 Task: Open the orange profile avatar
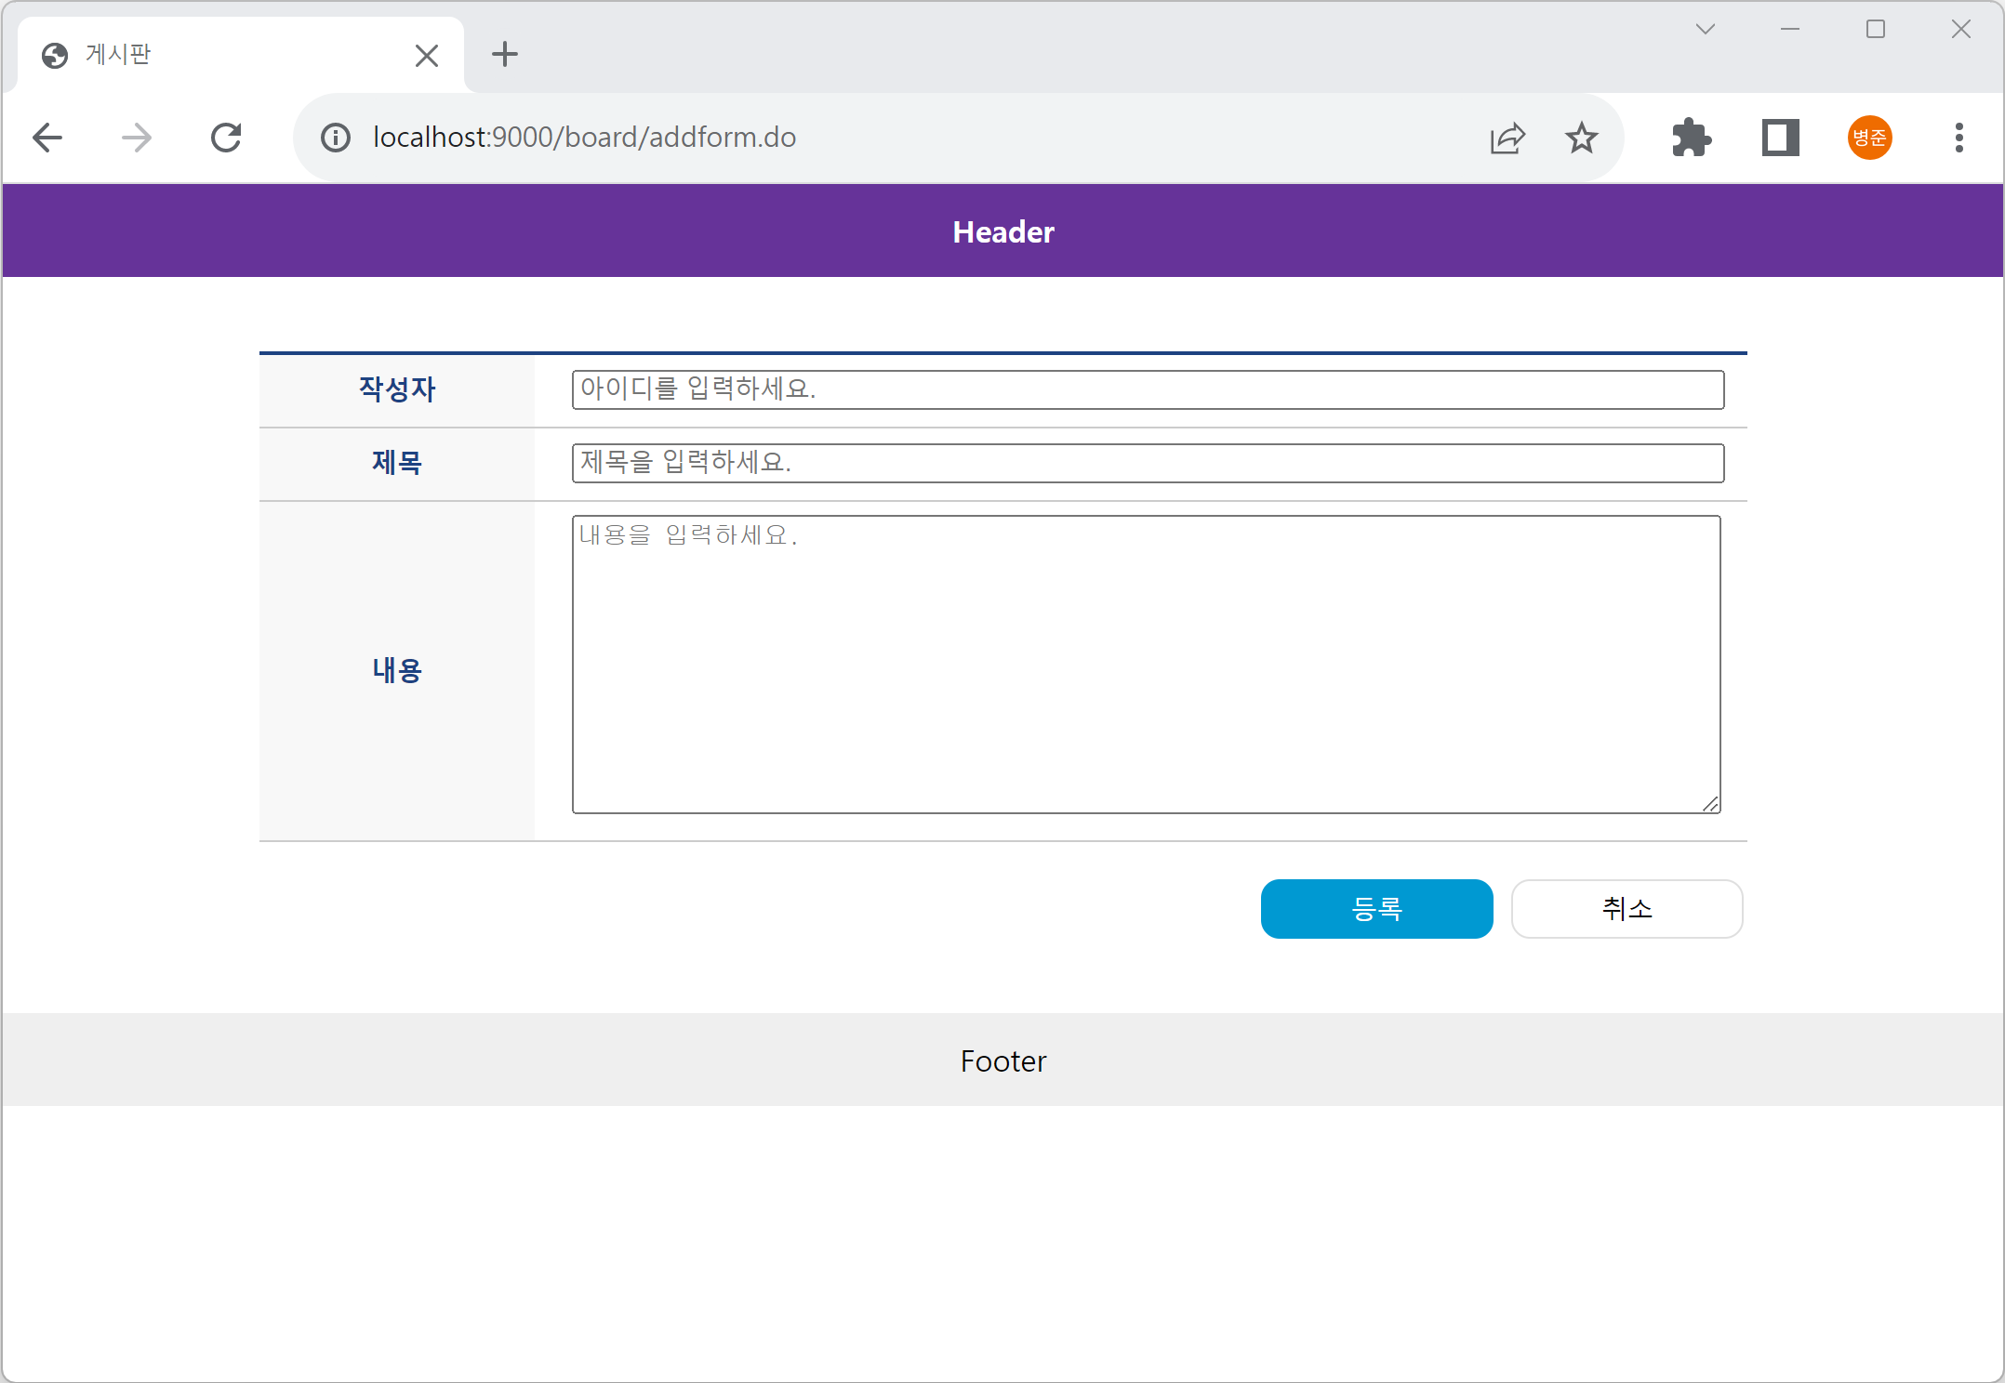[1869, 138]
